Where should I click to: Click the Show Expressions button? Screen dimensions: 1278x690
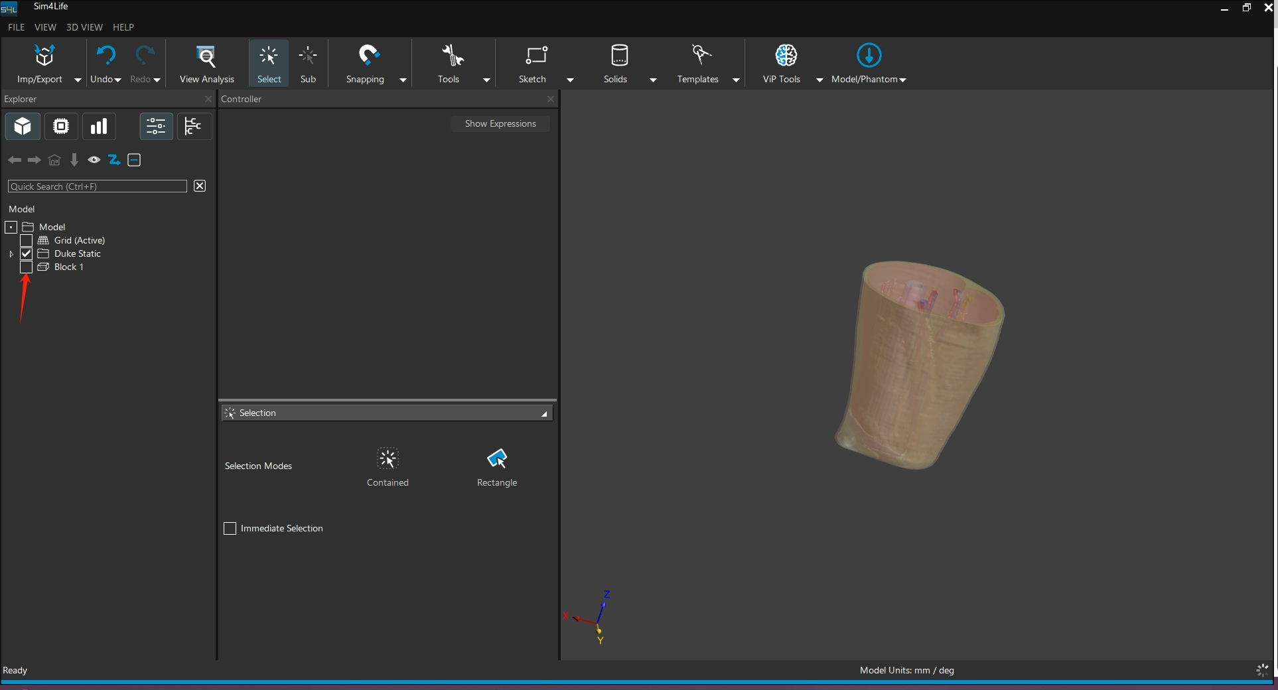tap(500, 124)
